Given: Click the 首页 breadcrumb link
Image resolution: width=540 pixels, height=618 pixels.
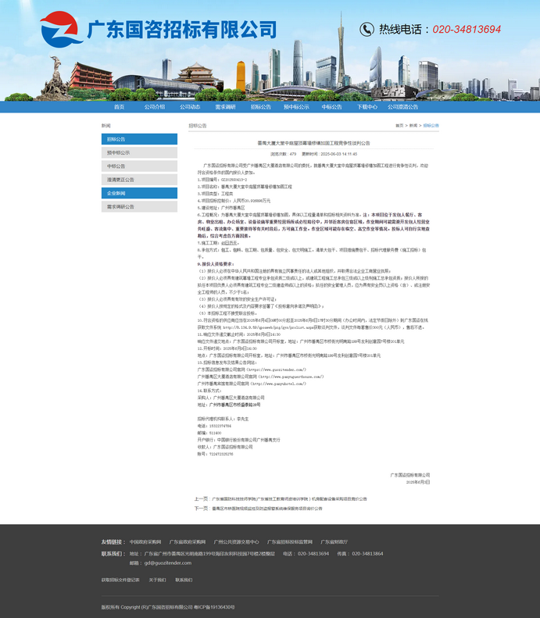Looking at the screenshot, I should (x=399, y=125).
